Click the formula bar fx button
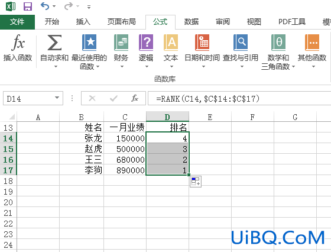331x252 pixels. [x=135, y=98]
